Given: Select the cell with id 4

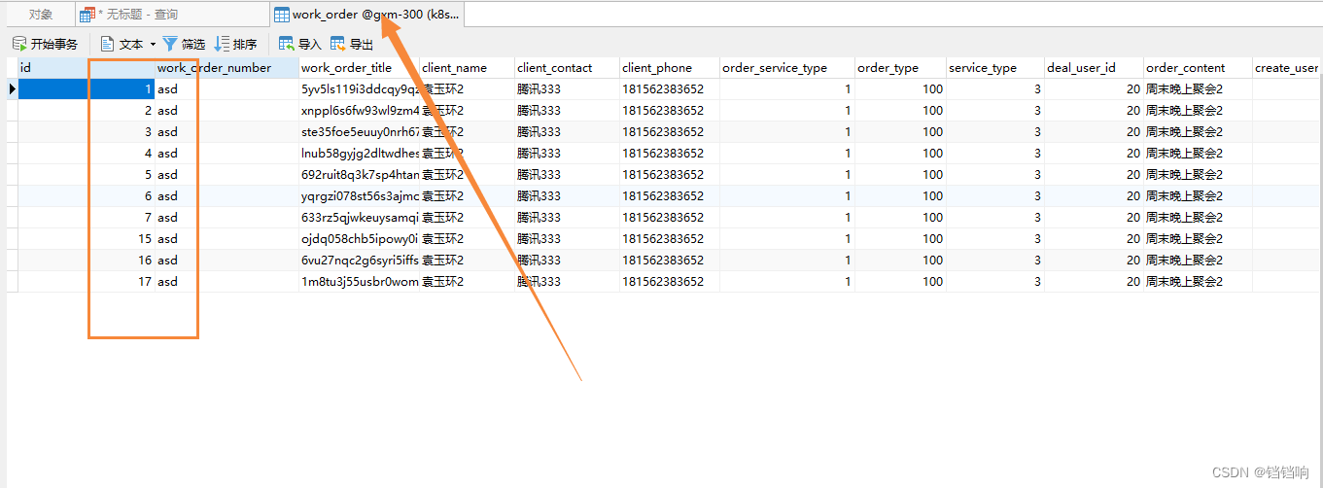Looking at the screenshot, I should (87, 153).
